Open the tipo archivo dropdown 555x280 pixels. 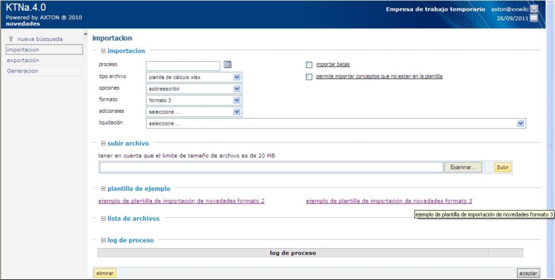pyautogui.click(x=194, y=77)
